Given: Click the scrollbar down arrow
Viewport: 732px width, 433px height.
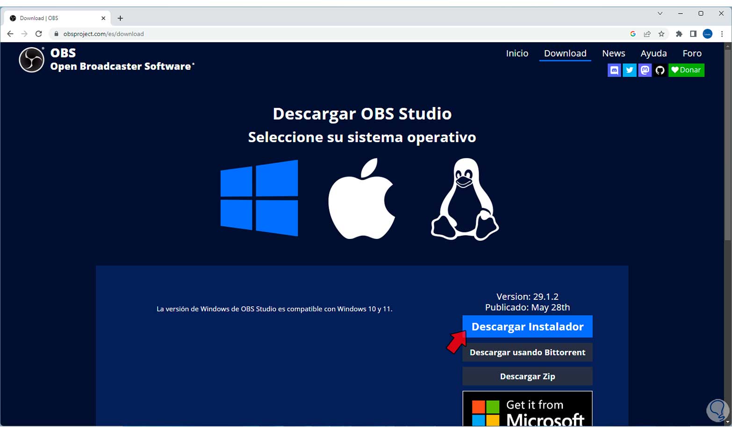Looking at the screenshot, I should [727, 422].
